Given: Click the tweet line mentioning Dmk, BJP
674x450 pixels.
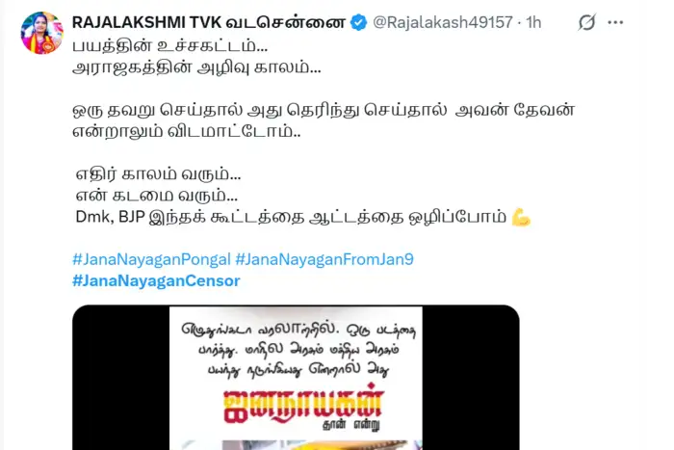Looking at the screenshot, I should tap(303, 217).
